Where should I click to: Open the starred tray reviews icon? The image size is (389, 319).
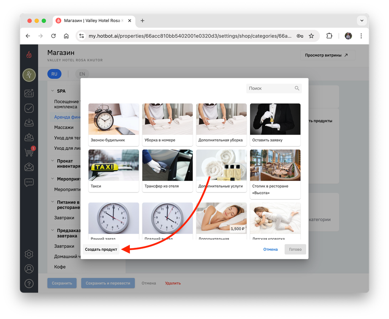click(x=29, y=137)
